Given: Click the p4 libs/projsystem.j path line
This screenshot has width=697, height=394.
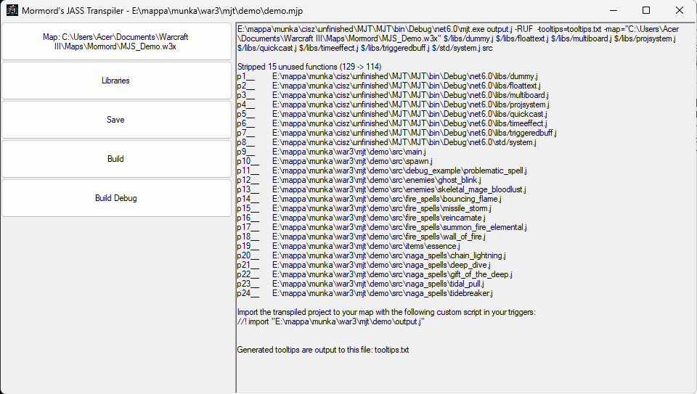Looking at the screenshot, I should pyautogui.click(x=394, y=104).
